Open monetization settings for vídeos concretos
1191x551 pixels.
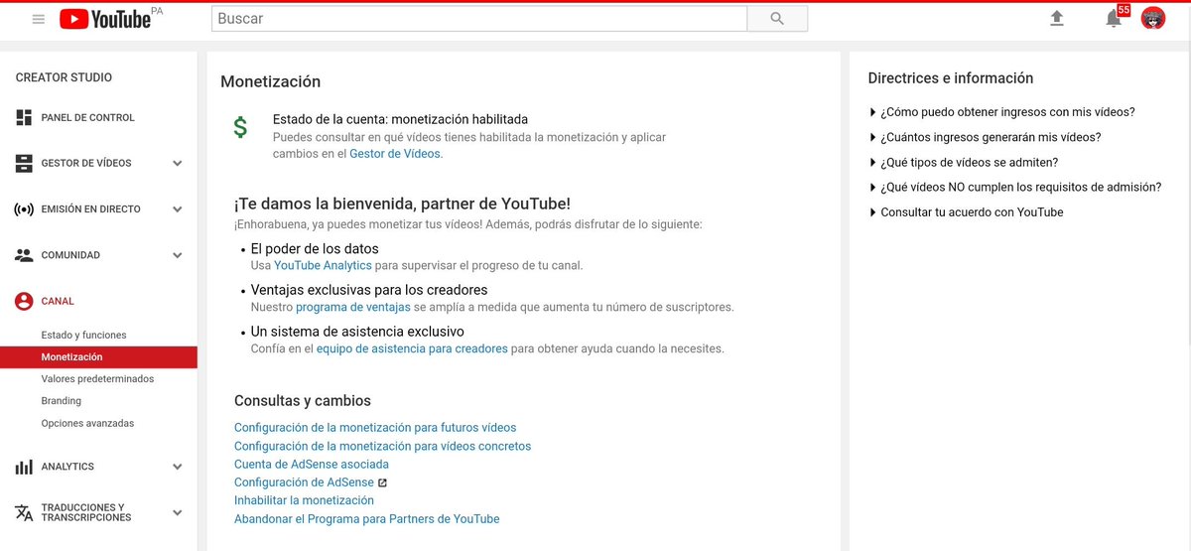click(x=382, y=447)
